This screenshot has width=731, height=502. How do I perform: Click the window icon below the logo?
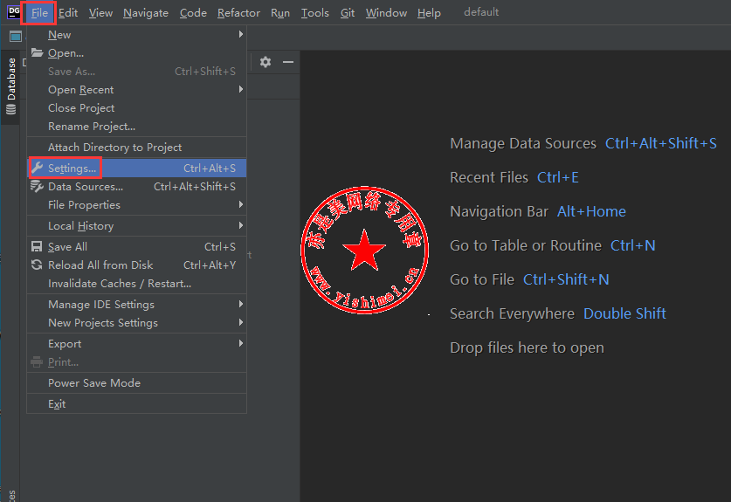(x=16, y=37)
